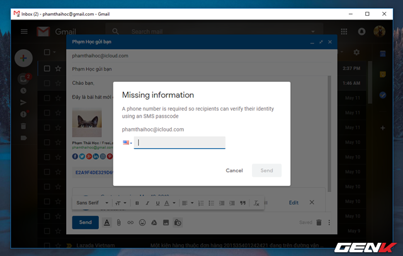Open the country flag dropdown
This screenshot has width=403, height=256.
point(127,143)
